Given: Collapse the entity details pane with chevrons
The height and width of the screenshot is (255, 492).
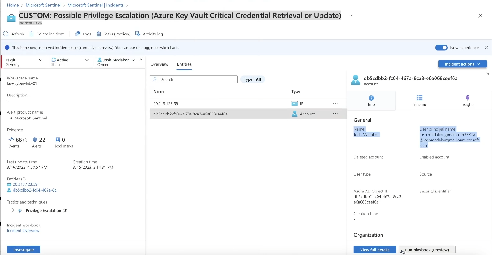Looking at the screenshot, I should (488, 74).
